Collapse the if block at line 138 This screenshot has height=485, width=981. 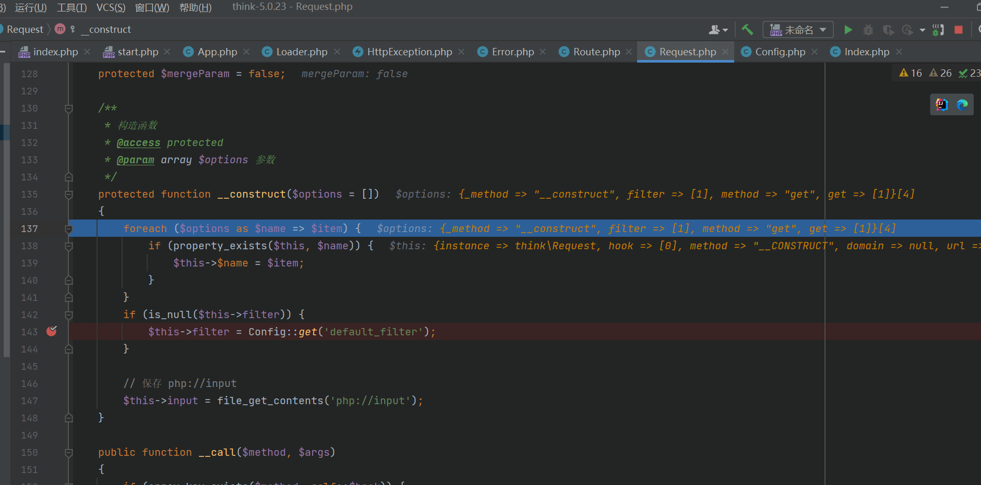pos(68,246)
